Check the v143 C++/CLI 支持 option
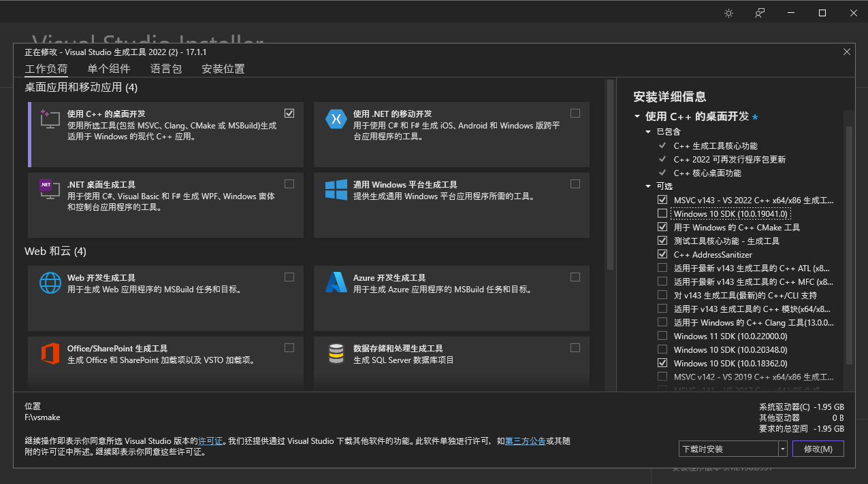868x484 pixels. 662,295
